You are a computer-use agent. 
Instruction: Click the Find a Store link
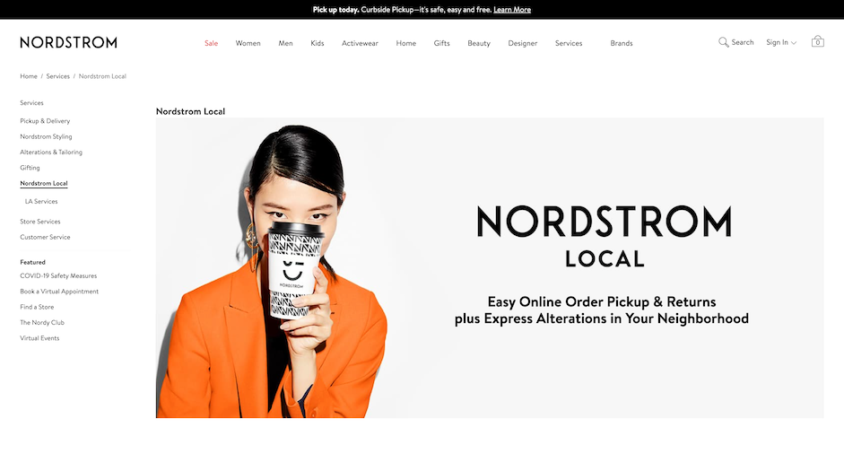pos(37,307)
